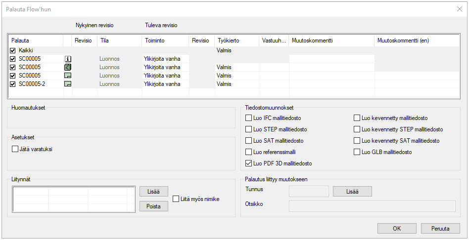This screenshot has height=240, width=469.
Task: Click the Otsikko text field
Action: click(372, 206)
